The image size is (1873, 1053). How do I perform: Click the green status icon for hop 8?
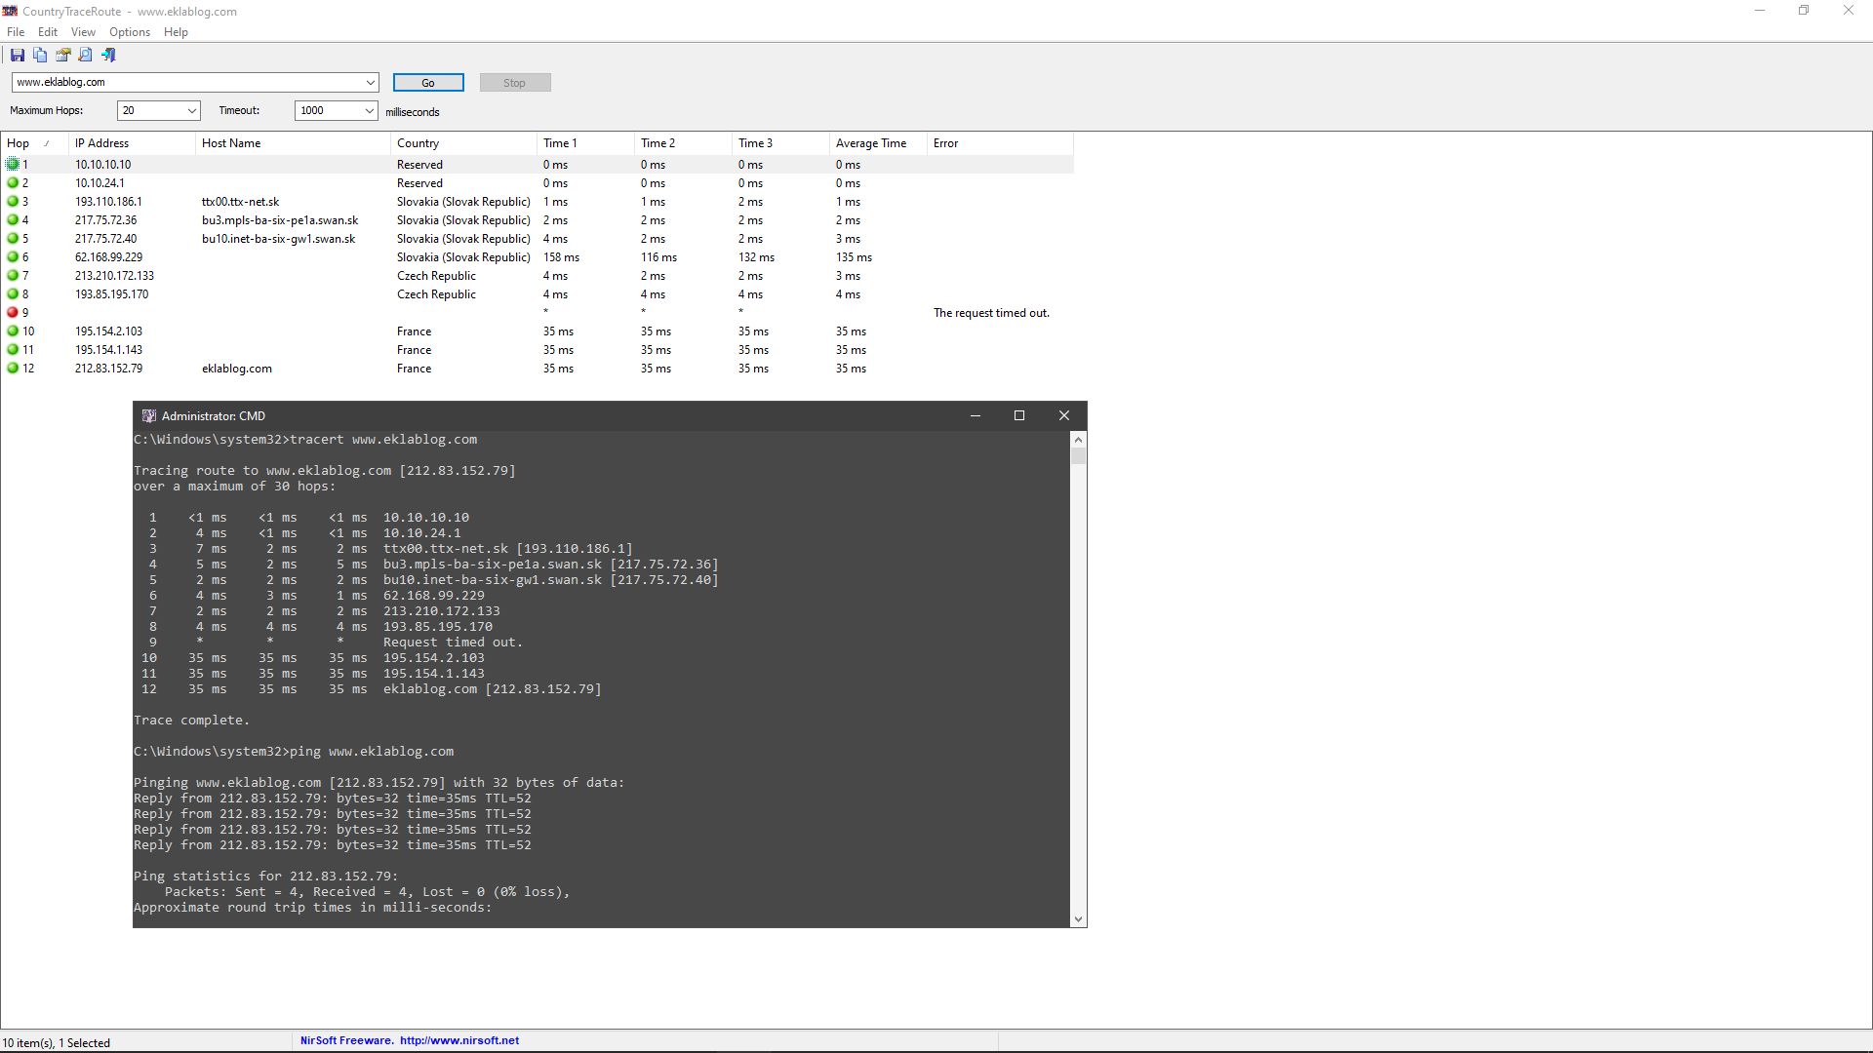point(13,294)
